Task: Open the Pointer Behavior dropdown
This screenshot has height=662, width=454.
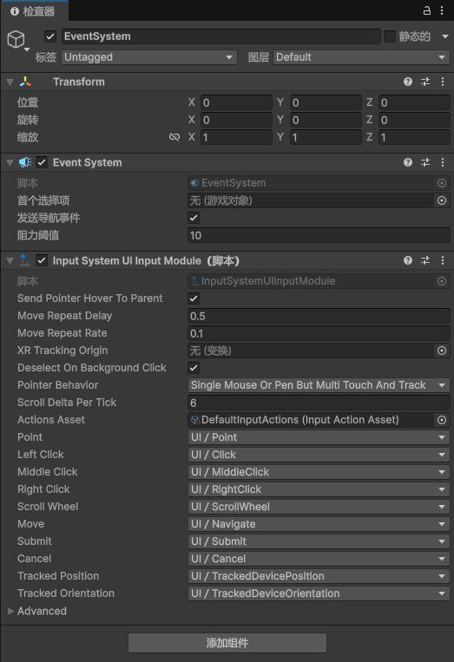Action: 319,385
